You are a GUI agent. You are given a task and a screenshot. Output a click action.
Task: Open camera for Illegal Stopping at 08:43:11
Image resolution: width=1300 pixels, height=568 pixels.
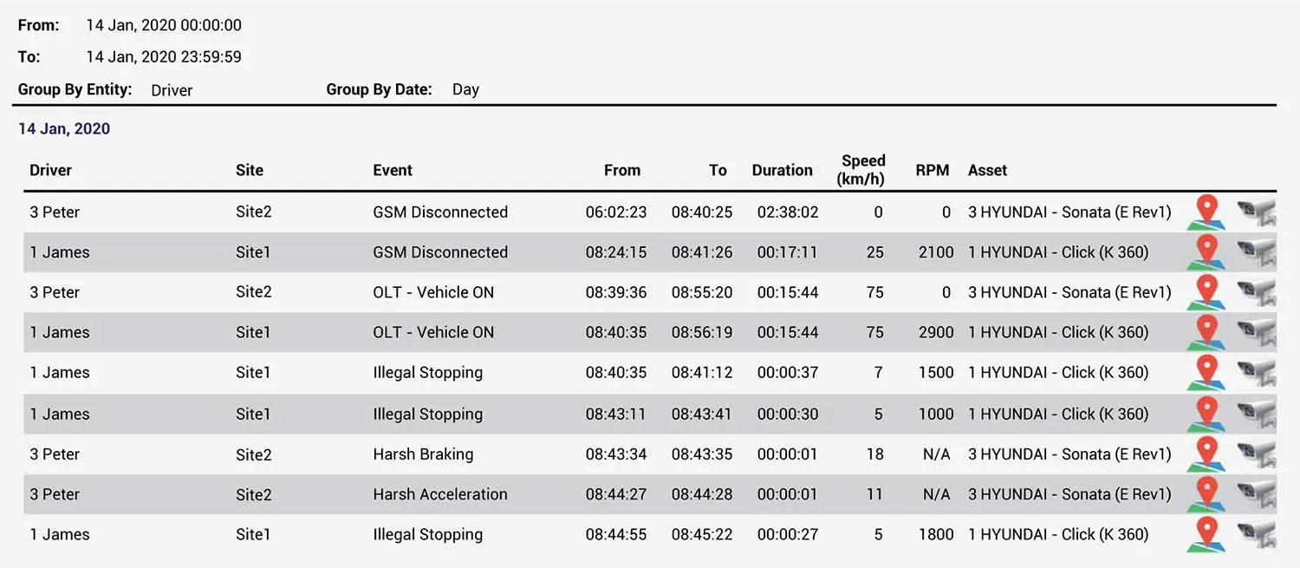click(1256, 414)
